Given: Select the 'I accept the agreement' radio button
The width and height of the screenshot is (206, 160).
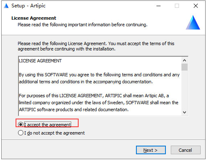Looking at the screenshot, I should click(20, 124).
